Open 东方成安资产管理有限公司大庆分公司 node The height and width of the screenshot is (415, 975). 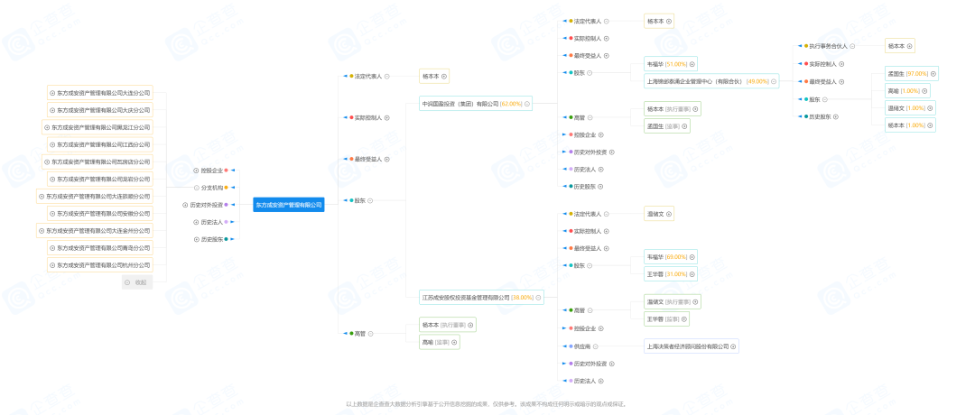100,110
